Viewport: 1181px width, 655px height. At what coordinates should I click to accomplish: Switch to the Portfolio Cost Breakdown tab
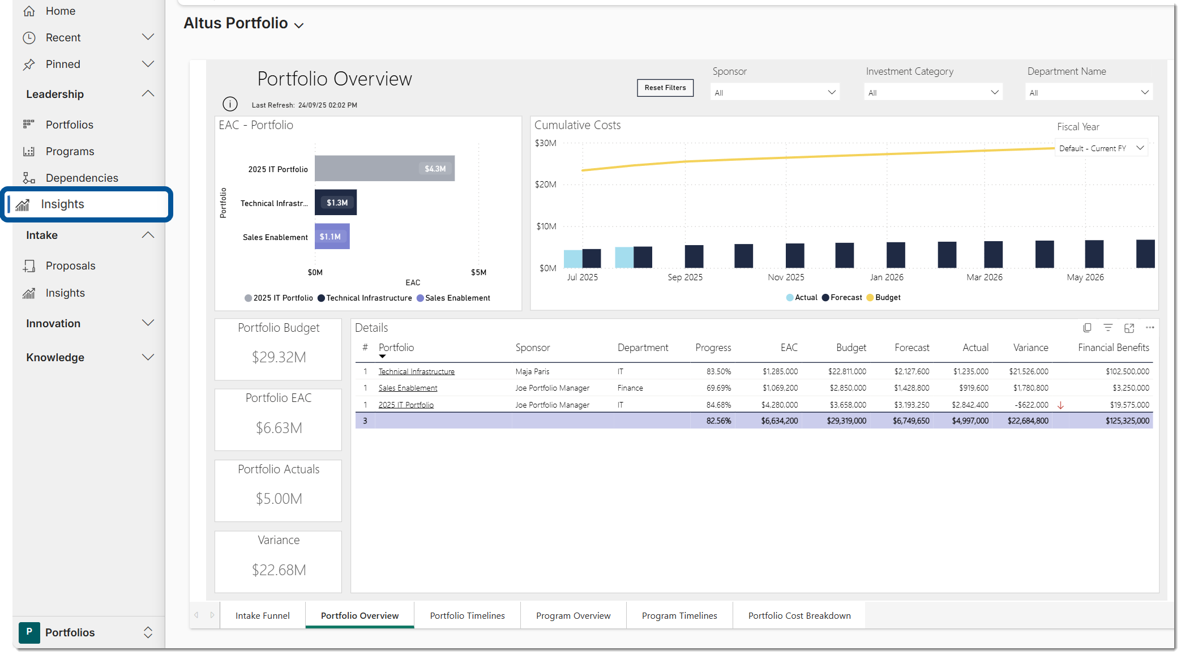pos(799,615)
